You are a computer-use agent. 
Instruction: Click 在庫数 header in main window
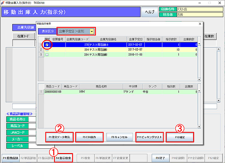pyautogui.click(x=209, y=36)
